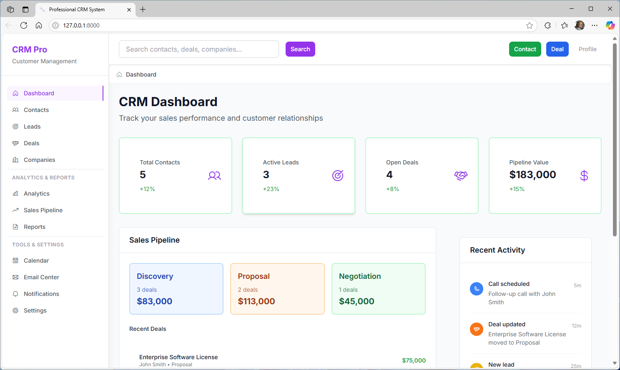Open Email Center from sidebar
The width and height of the screenshot is (620, 370).
(55, 277)
